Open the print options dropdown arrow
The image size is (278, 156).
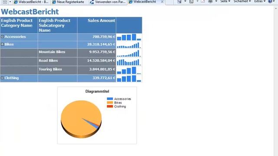[216, 1]
